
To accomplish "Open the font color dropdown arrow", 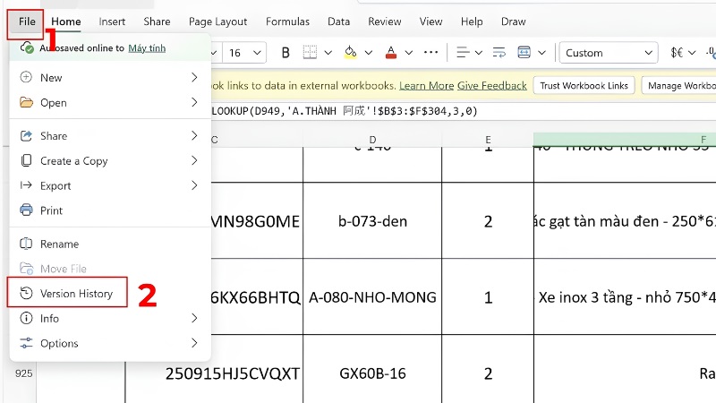I will 409,53.
